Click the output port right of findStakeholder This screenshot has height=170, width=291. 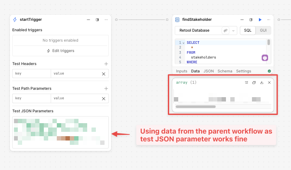coord(279,20)
